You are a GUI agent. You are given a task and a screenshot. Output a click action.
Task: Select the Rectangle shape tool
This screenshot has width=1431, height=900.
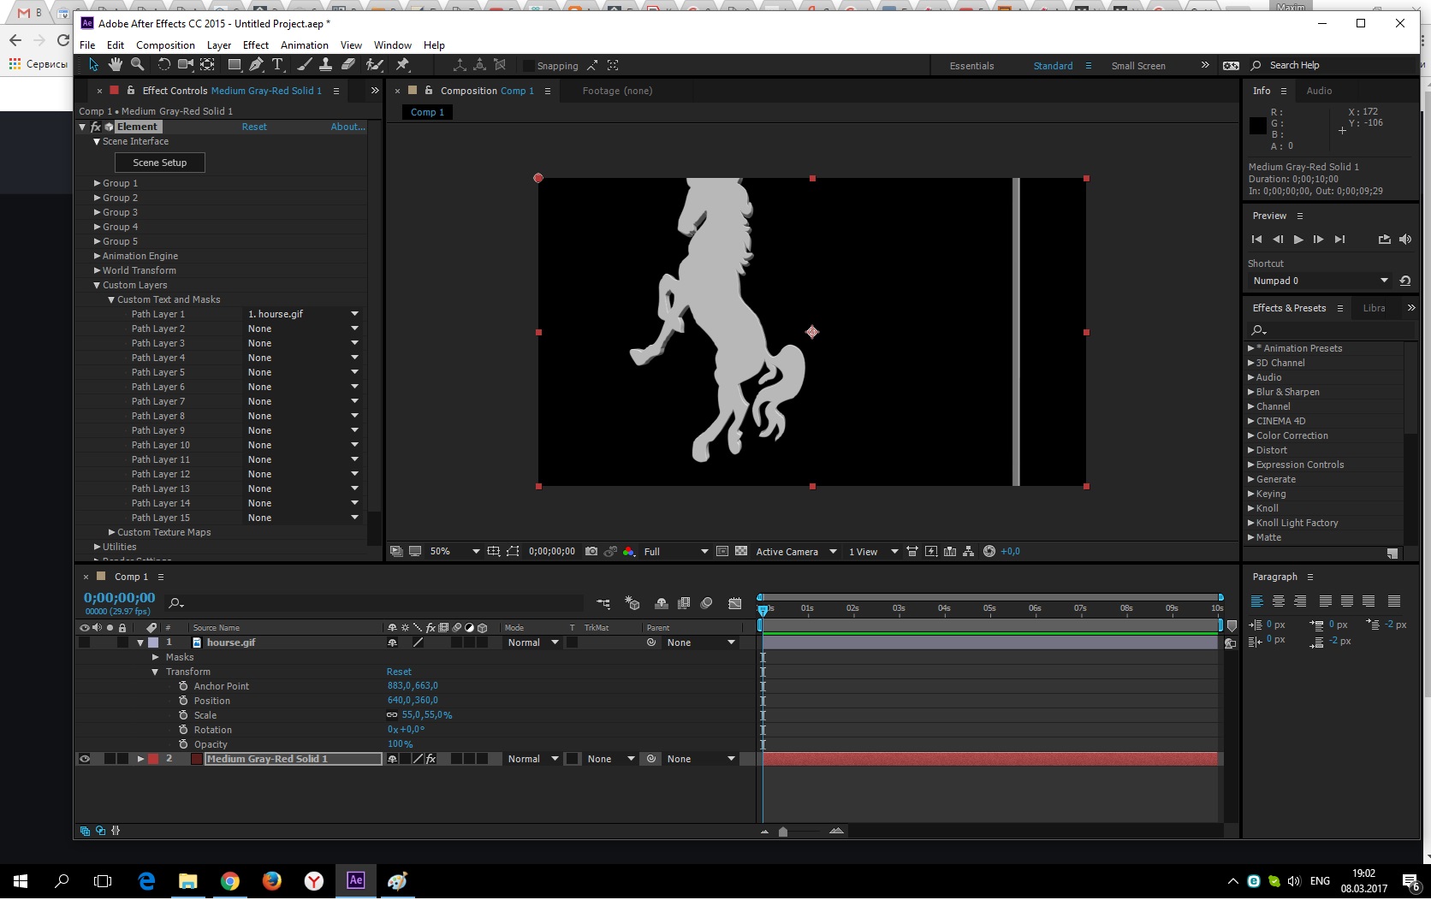pyautogui.click(x=234, y=65)
